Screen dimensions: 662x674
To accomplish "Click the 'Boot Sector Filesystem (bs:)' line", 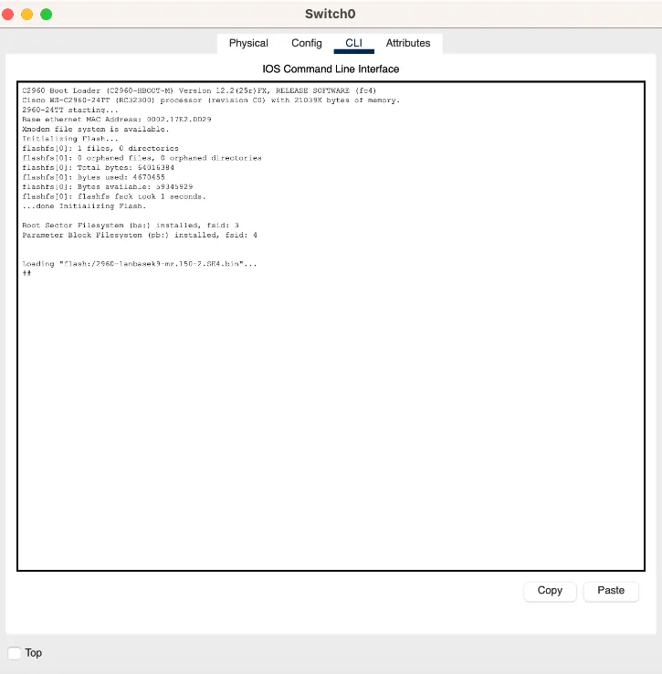I will pyautogui.click(x=131, y=226).
